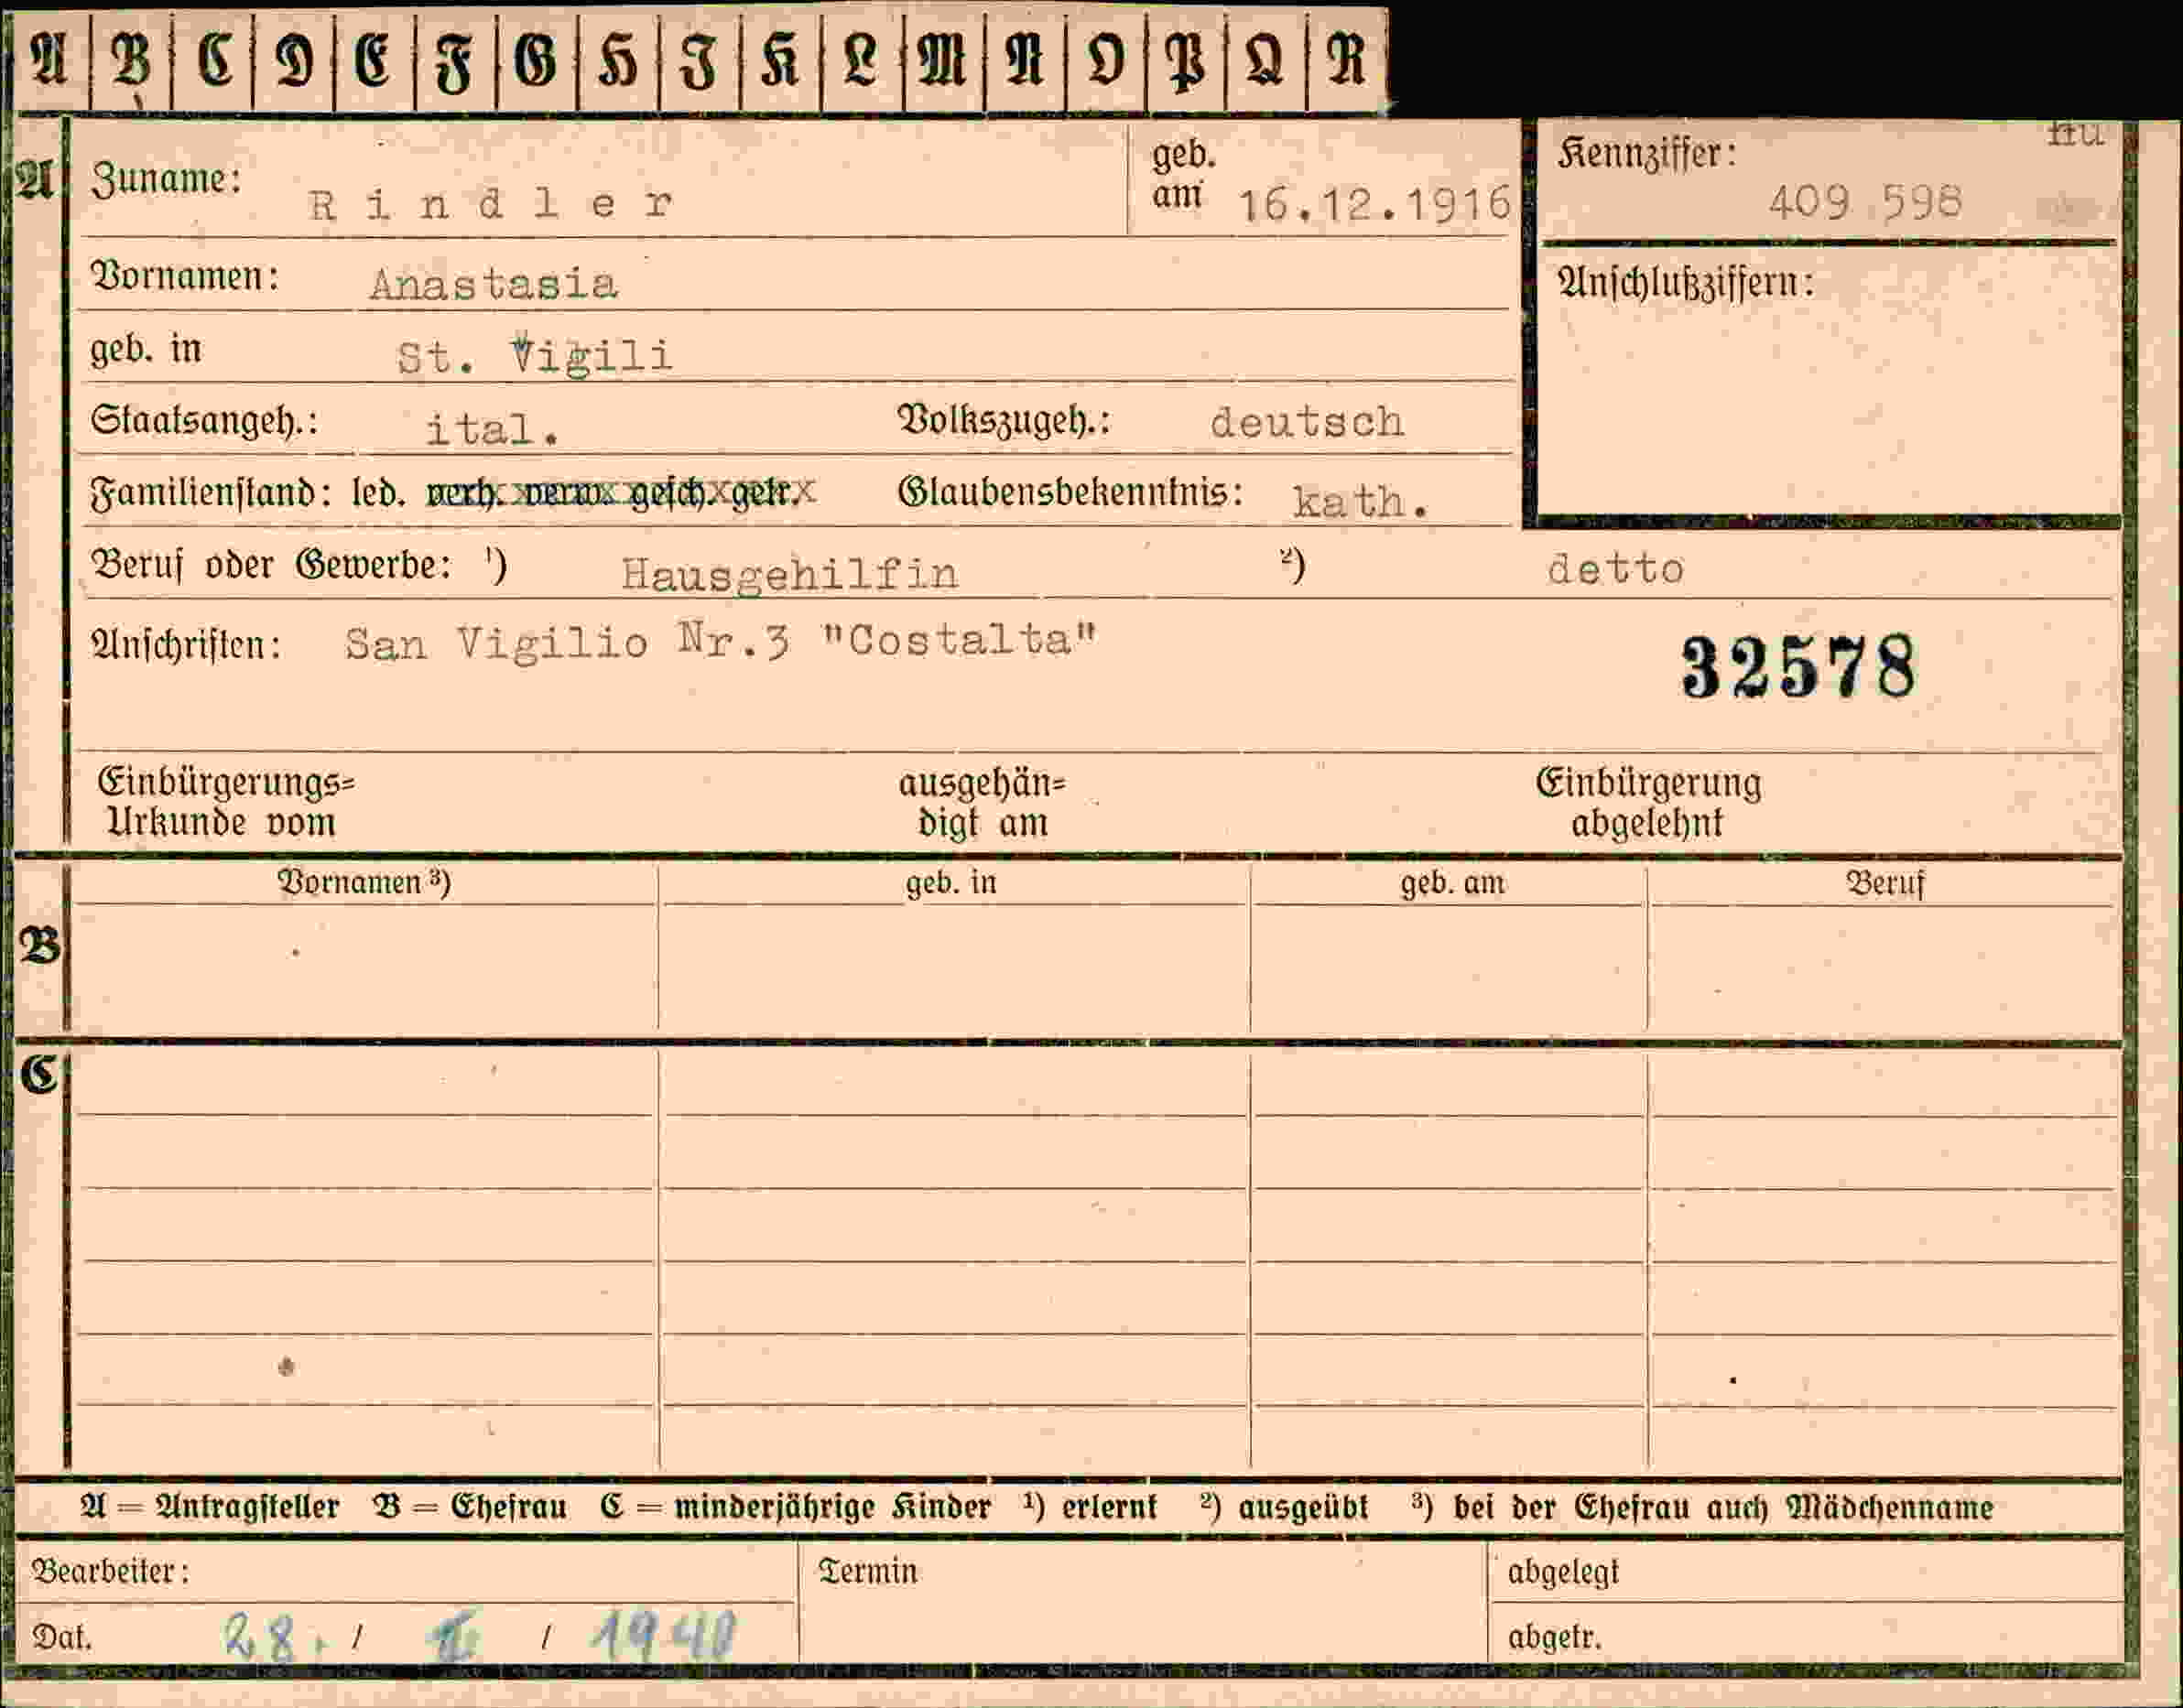2183x1708 pixels.
Task: Select the letter L index tab
Action: click(x=863, y=59)
